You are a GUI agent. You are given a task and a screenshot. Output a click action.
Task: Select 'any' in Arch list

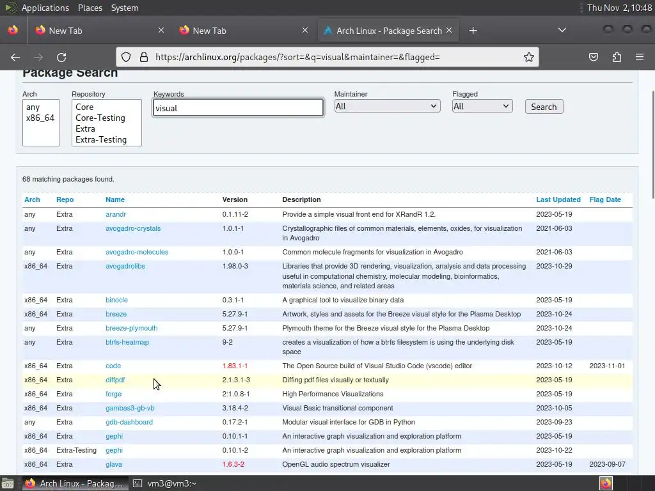[x=33, y=107]
